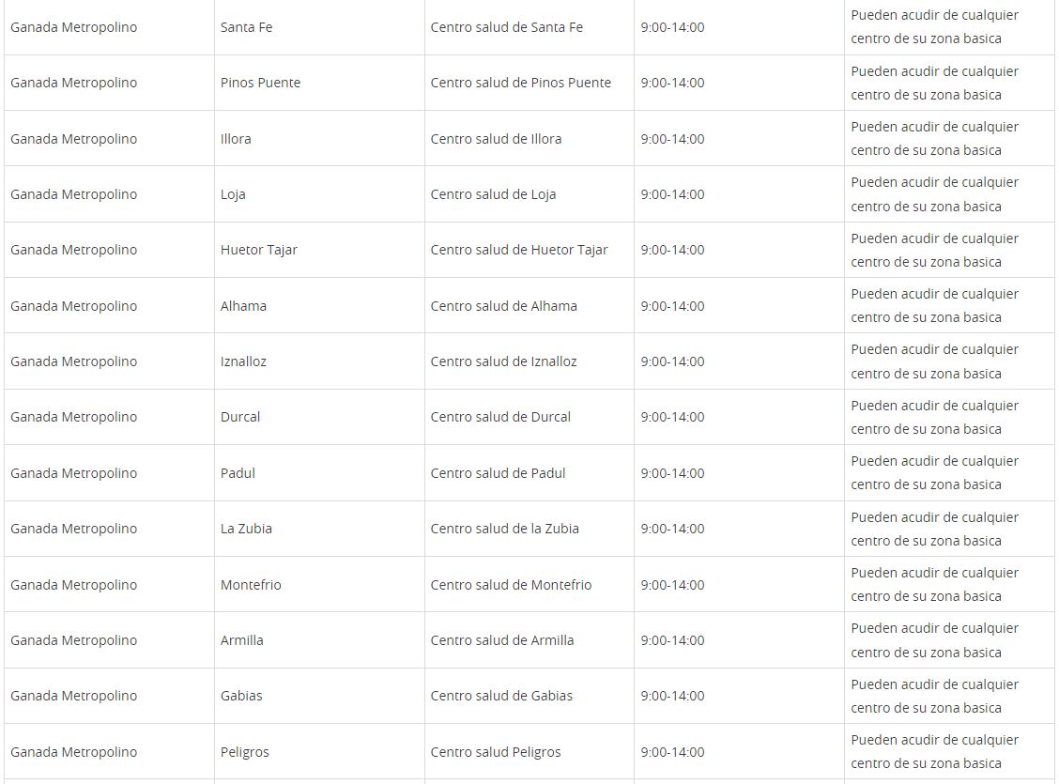This screenshot has height=784, width=1059.
Task: Select the Centro salud Peligros cell
Action: (x=495, y=752)
